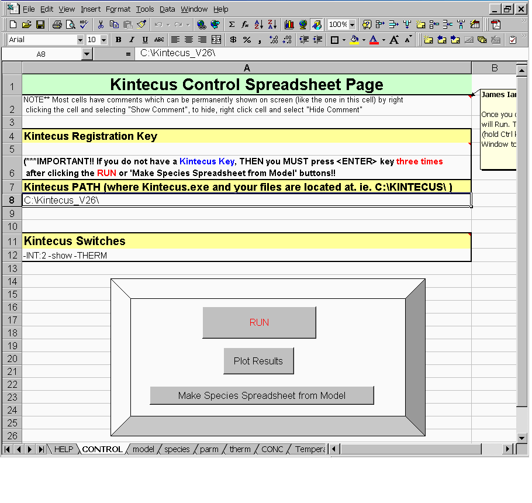Toggle the Drawing toolbar button
This screenshot has height=503, width=532.
pos(316,25)
